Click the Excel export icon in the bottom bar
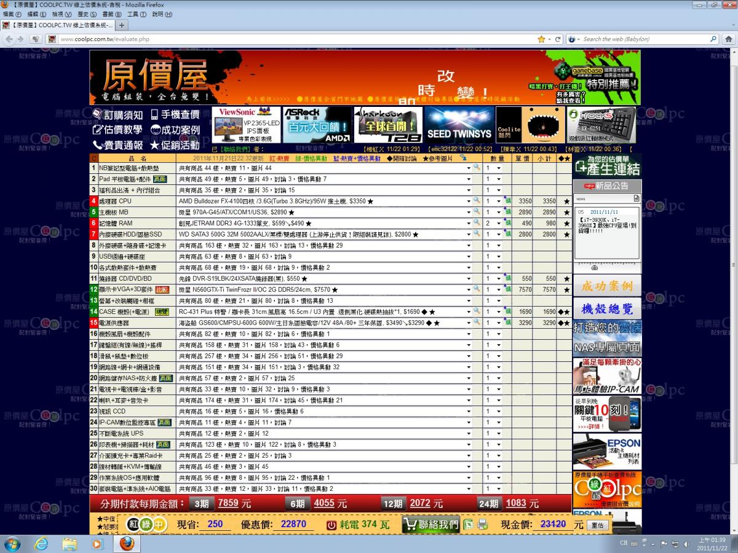The image size is (738, 553). (x=469, y=524)
